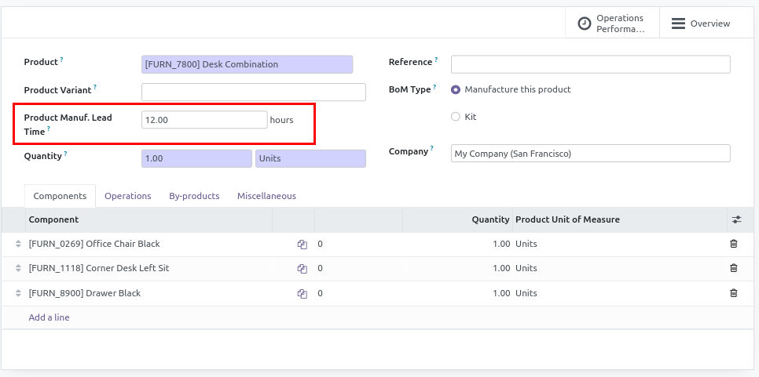Open column settings adjust icon
Image resolution: width=759 pixels, height=377 pixels.
tap(736, 219)
